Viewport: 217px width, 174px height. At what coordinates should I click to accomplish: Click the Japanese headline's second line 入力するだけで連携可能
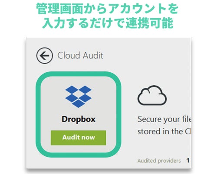[x=108, y=23]
